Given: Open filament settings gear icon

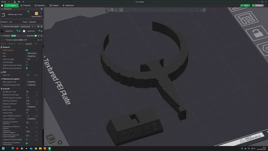Looking at the screenshot, I should click(x=41, y=27).
